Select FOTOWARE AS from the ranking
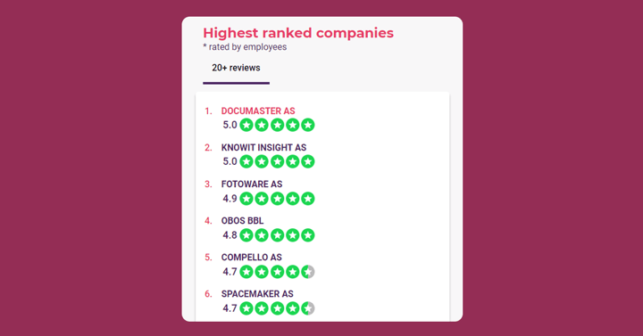643x336 pixels. 252,184
